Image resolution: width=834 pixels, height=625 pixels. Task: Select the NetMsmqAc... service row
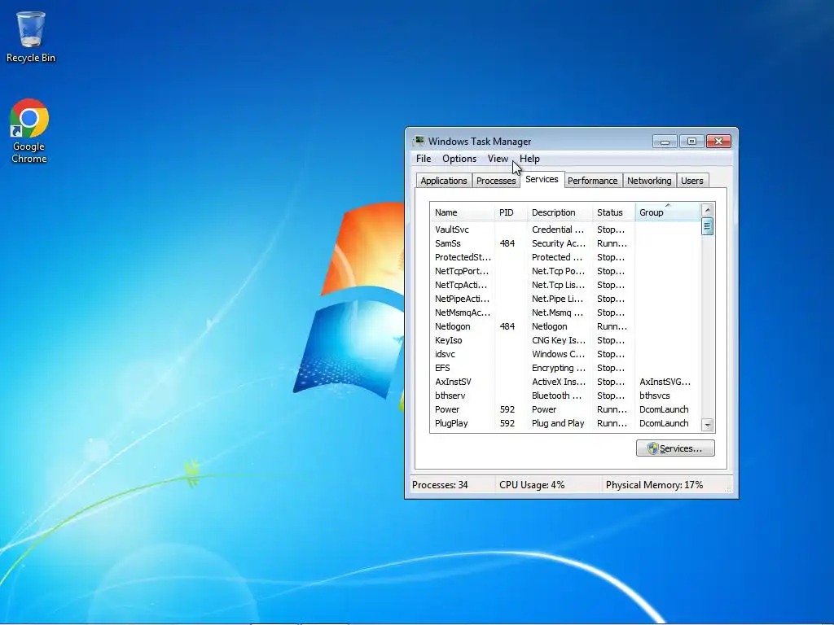click(565, 312)
